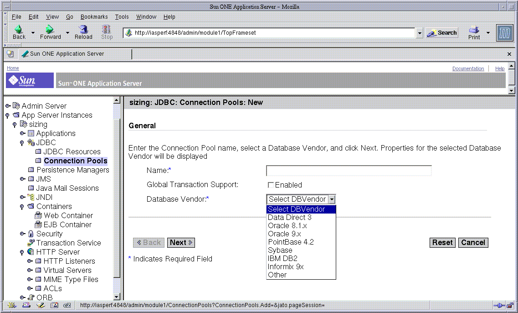Screen dimensions: 518x313
Task: Open the Tools menu
Action: (x=122, y=16)
